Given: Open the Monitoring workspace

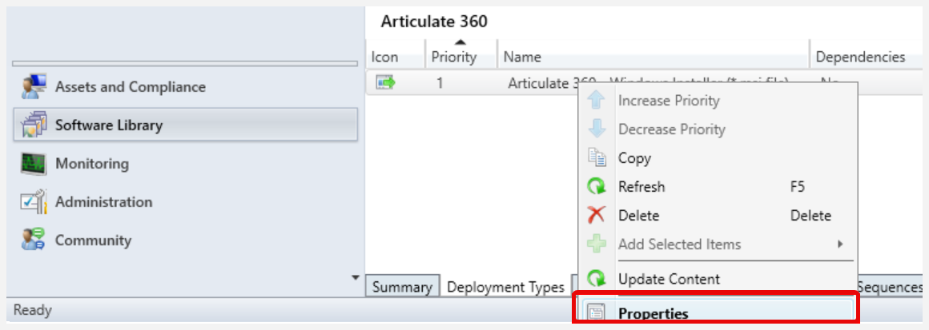Looking at the screenshot, I should [x=185, y=163].
